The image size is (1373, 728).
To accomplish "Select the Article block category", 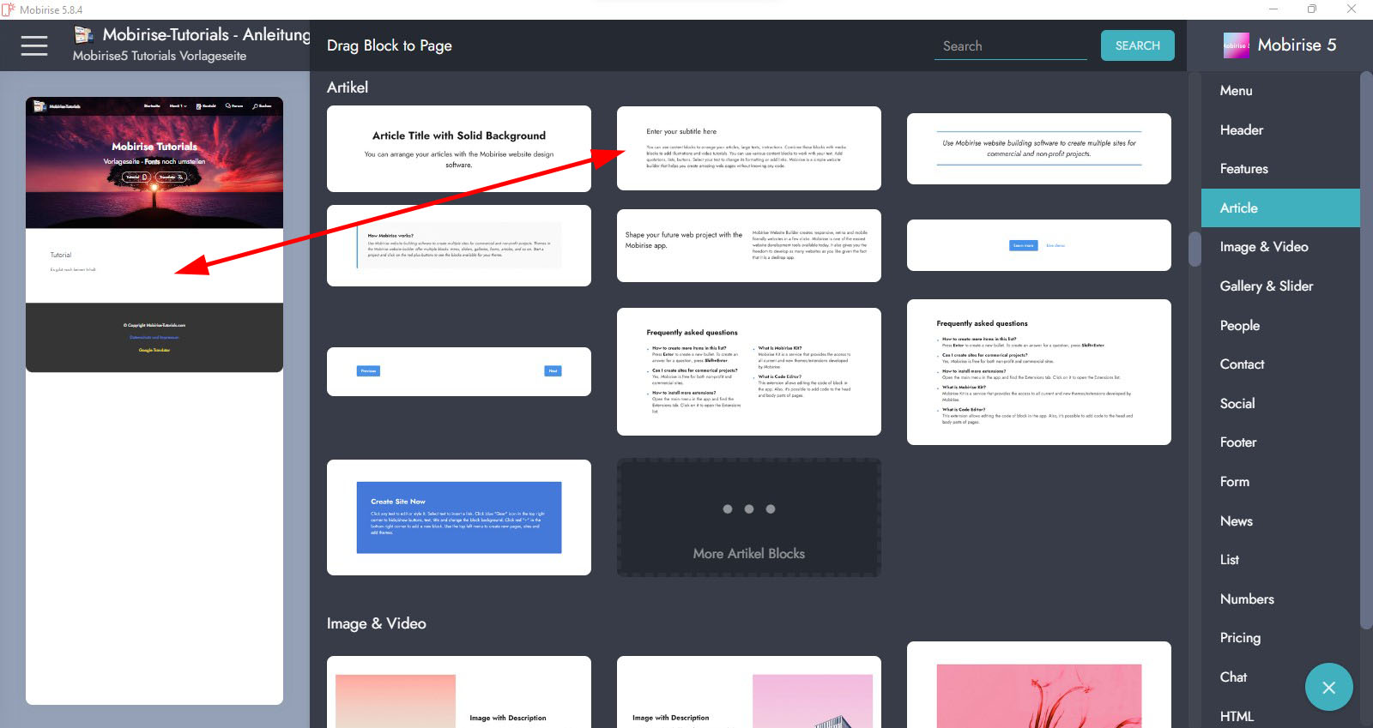I will tap(1280, 208).
